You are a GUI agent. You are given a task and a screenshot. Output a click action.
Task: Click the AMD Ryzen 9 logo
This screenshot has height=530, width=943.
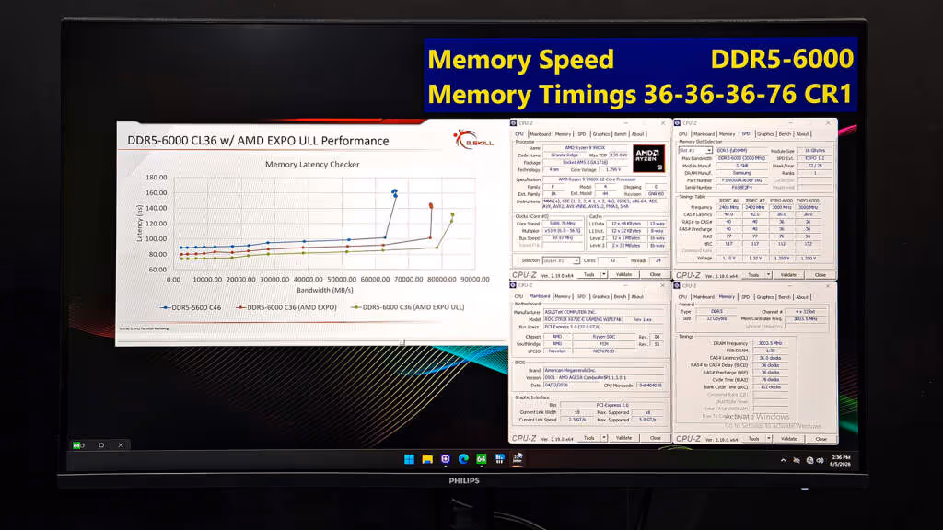648,159
